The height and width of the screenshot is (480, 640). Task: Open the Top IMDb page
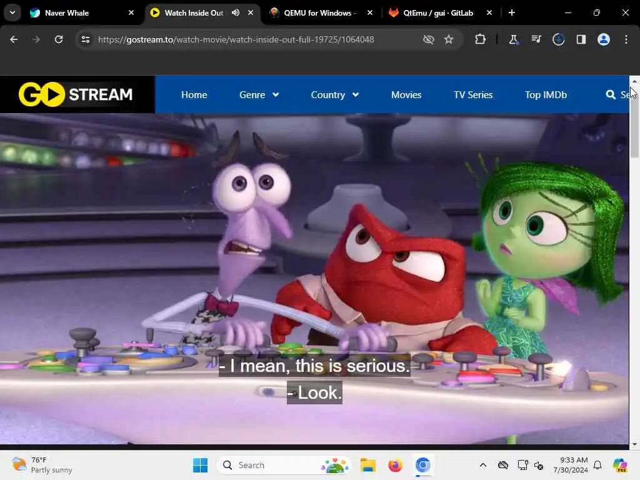point(546,95)
